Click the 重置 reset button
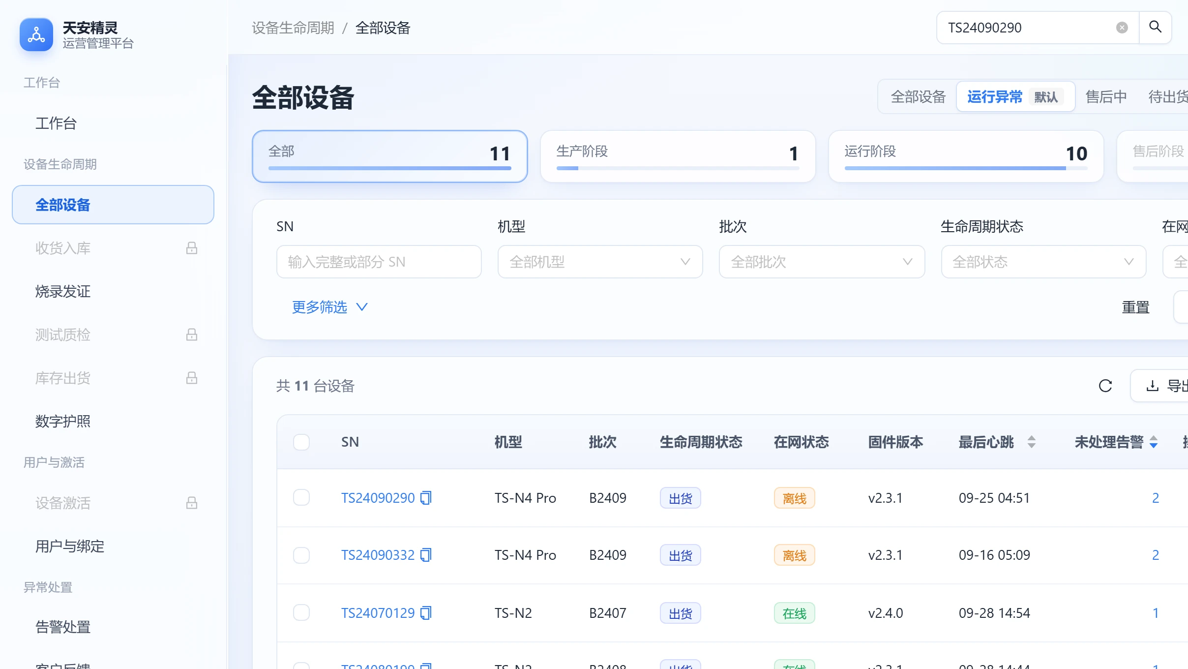Screen dimensions: 1188x669 click(x=1136, y=307)
